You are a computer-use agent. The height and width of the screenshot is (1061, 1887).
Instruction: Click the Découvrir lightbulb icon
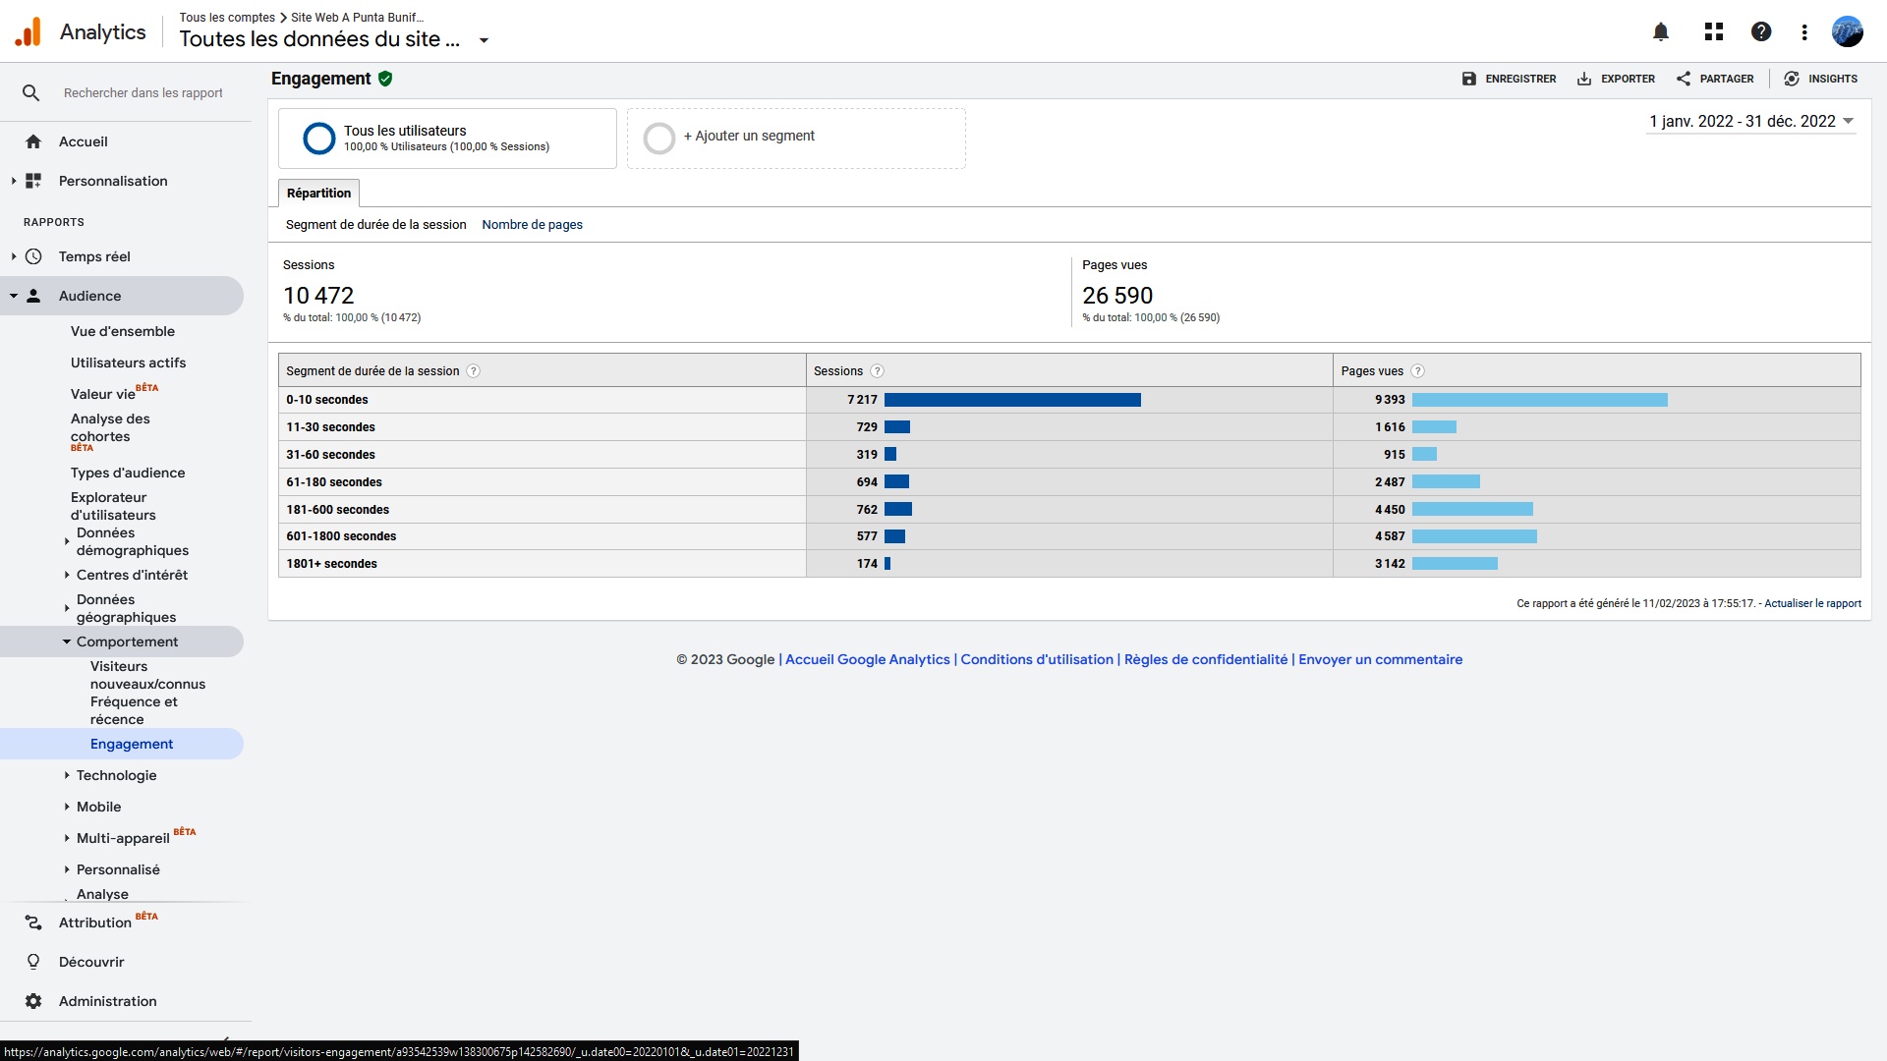(x=33, y=962)
